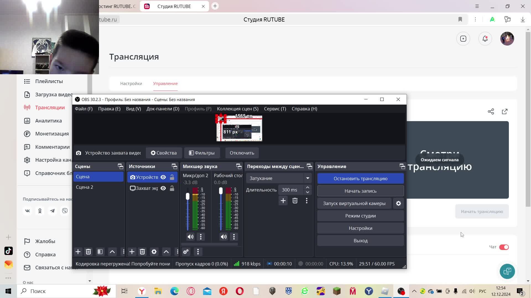531x298 pixels.
Task: Open advanced audio properties gears icon
Action: click(x=186, y=252)
